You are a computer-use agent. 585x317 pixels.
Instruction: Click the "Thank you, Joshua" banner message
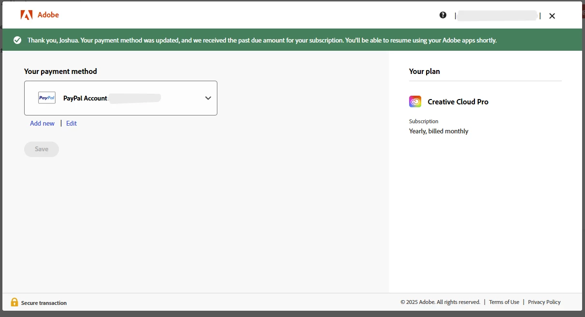(262, 40)
